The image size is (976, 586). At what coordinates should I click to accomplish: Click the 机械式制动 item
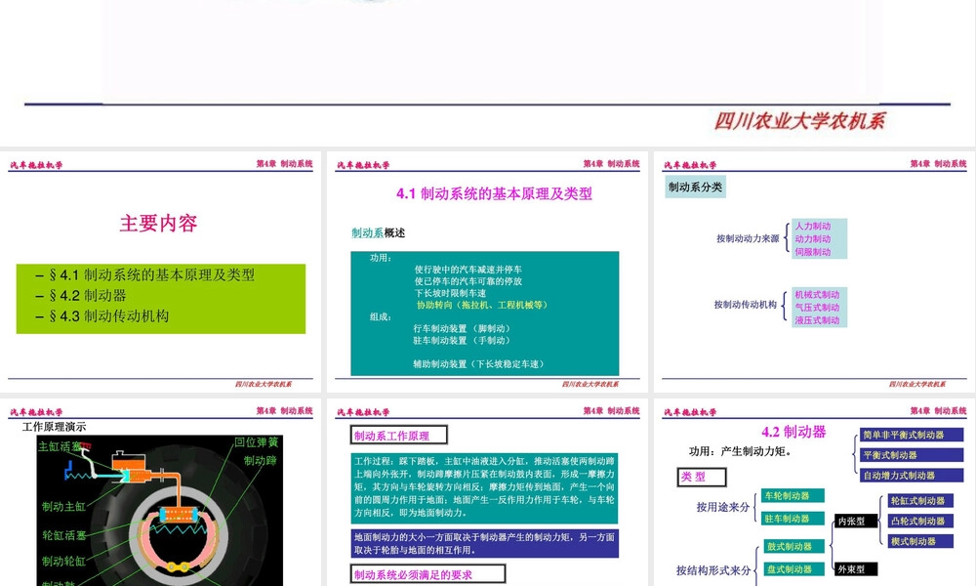pyautogui.click(x=817, y=295)
